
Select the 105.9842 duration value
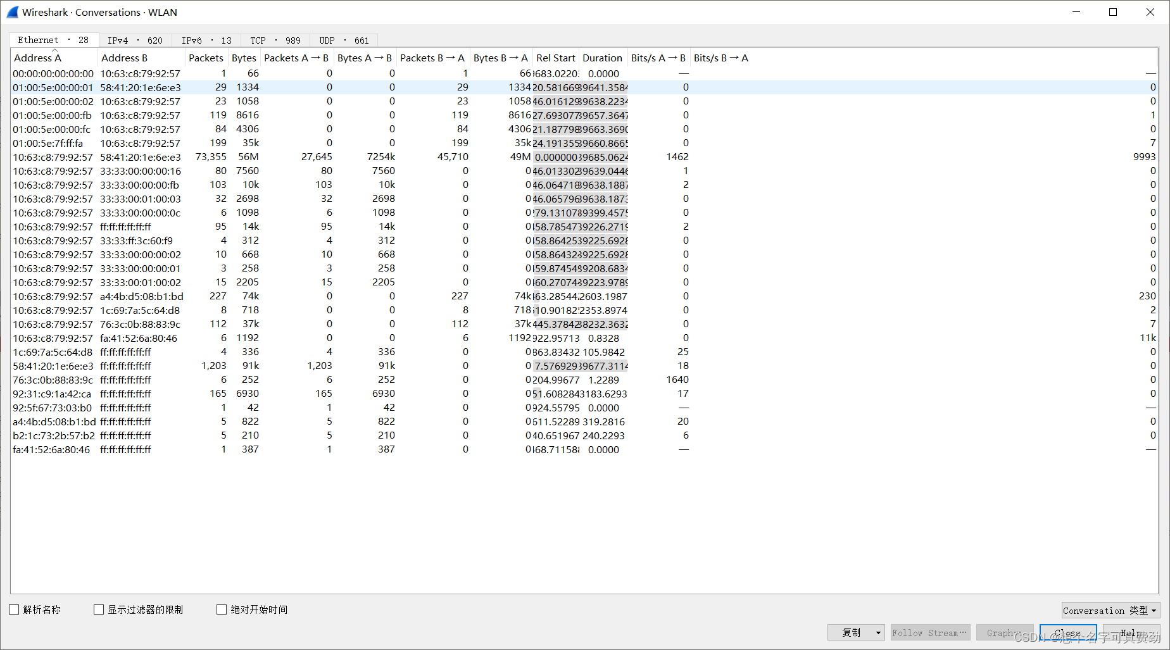pos(604,352)
